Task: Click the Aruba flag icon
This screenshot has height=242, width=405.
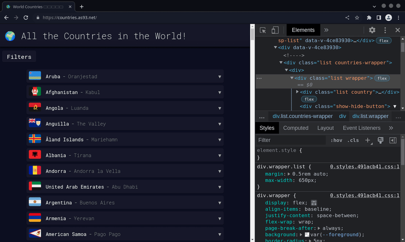Action: pos(35,75)
